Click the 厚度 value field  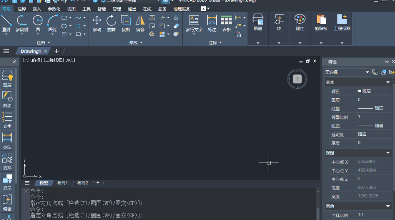[x=374, y=143]
